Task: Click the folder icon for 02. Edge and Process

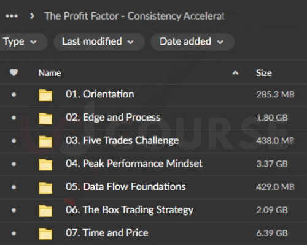Action: (45, 118)
